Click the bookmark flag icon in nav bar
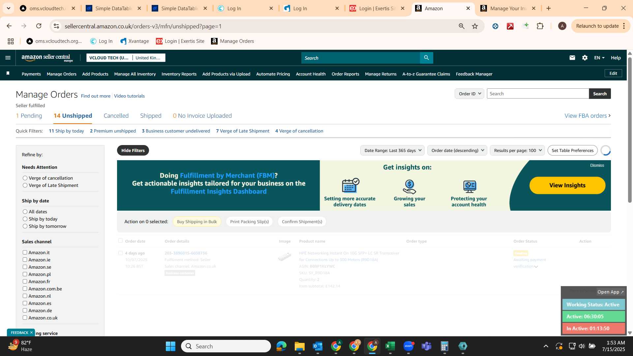The height and width of the screenshot is (356, 633). (x=8, y=73)
